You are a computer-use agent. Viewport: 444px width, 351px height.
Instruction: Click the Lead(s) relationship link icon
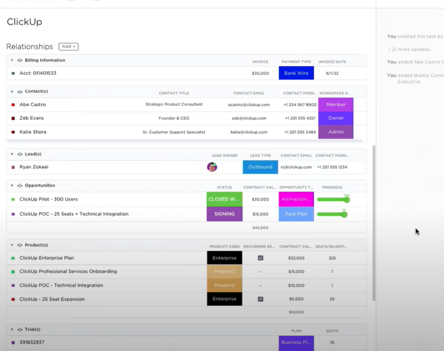click(x=20, y=154)
